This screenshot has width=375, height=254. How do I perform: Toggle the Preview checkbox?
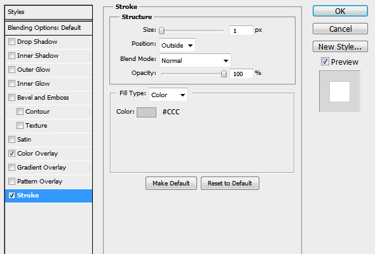[325, 62]
